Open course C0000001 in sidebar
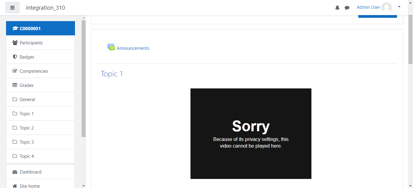 (x=41, y=28)
